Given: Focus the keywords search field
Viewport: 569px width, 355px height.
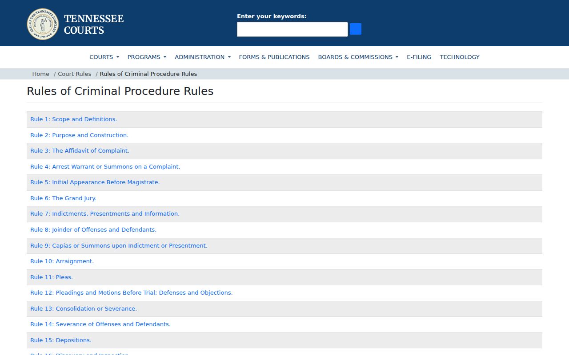Looking at the screenshot, I should (292, 29).
